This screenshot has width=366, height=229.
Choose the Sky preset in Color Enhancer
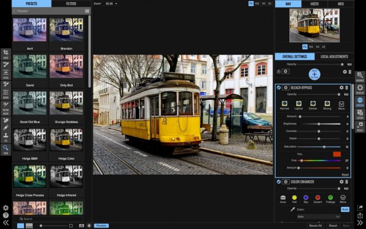point(306,197)
